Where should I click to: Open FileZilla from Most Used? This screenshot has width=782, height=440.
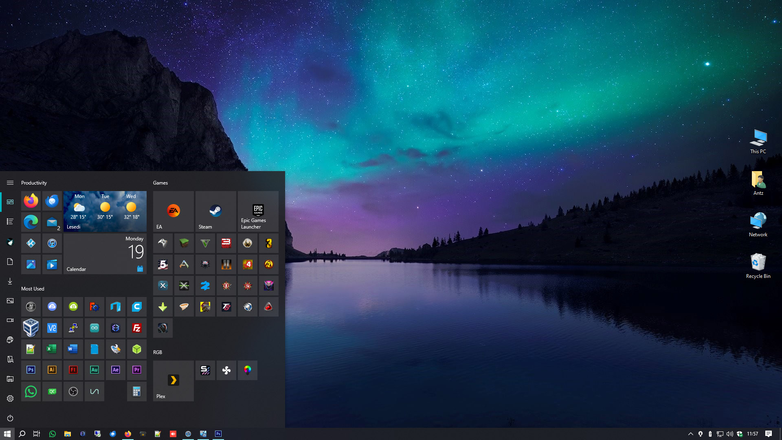pos(136,328)
